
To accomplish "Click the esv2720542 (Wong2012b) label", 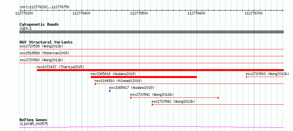I will coord(173,101).
